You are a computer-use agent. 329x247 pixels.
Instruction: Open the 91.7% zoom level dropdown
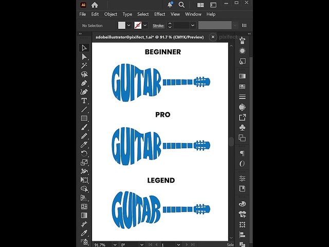(x=115, y=245)
